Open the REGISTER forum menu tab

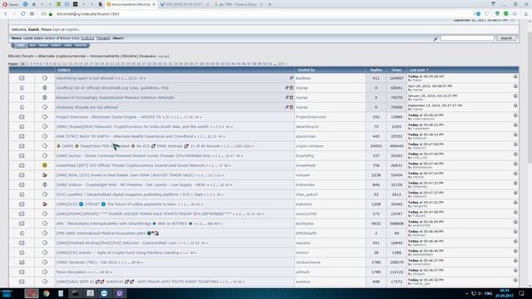(x=81, y=46)
